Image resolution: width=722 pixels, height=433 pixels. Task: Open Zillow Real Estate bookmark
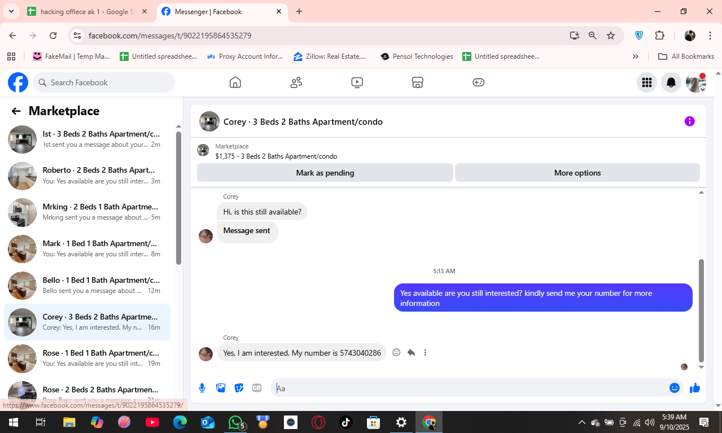(330, 56)
